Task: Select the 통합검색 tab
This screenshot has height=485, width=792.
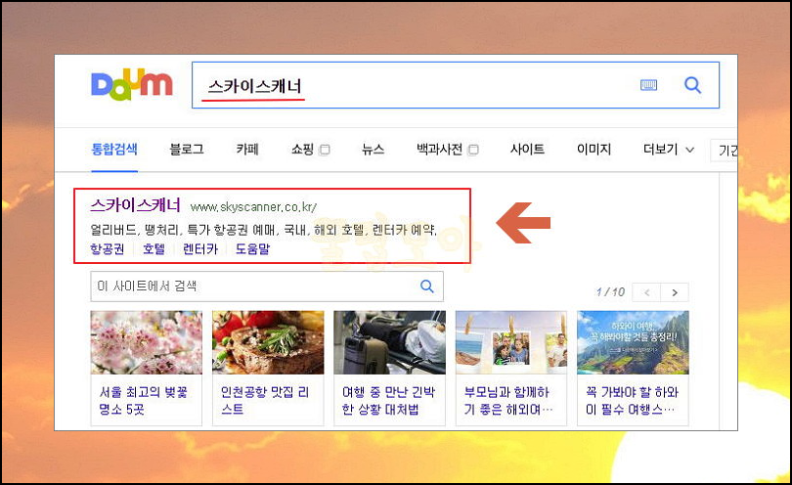Action: [114, 149]
